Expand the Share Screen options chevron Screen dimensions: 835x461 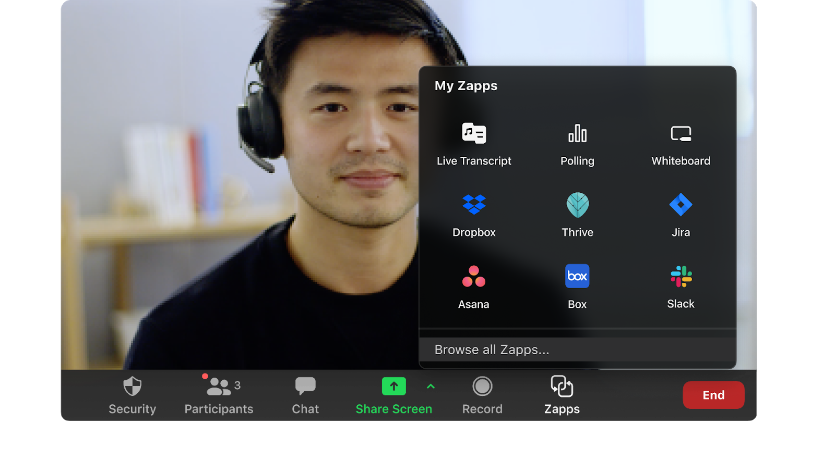point(431,387)
